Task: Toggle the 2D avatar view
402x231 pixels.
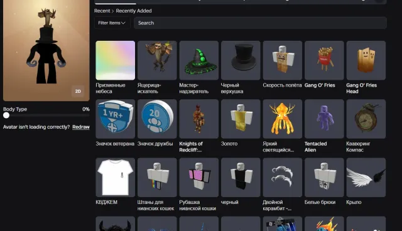Action: pos(78,91)
